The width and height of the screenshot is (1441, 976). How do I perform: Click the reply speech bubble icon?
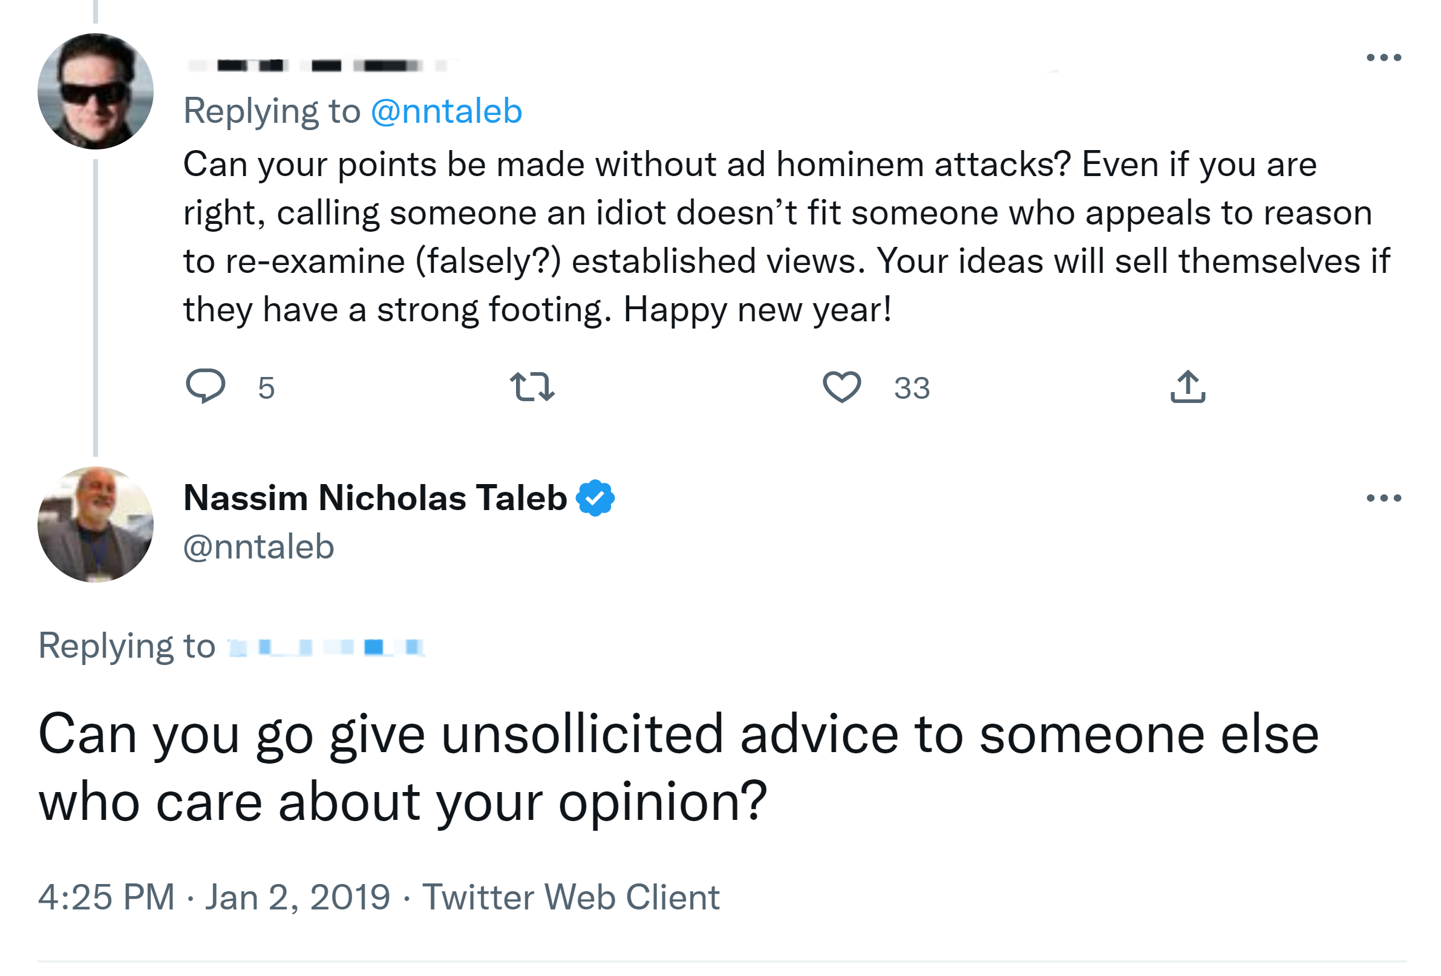204,385
